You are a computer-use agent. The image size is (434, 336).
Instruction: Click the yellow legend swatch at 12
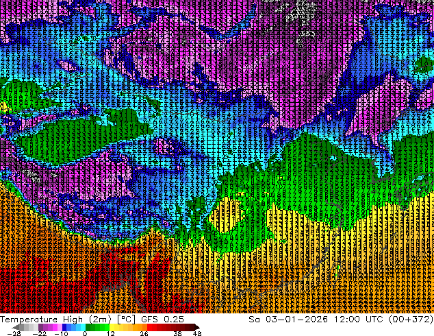tap(112, 327)
